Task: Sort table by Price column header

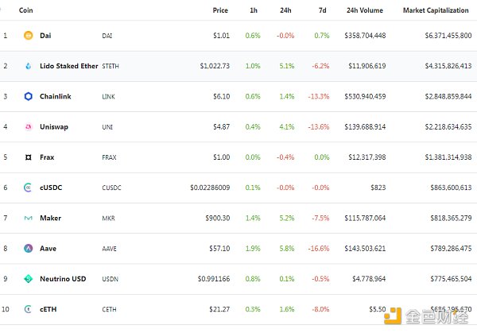Action: [220, 10]
